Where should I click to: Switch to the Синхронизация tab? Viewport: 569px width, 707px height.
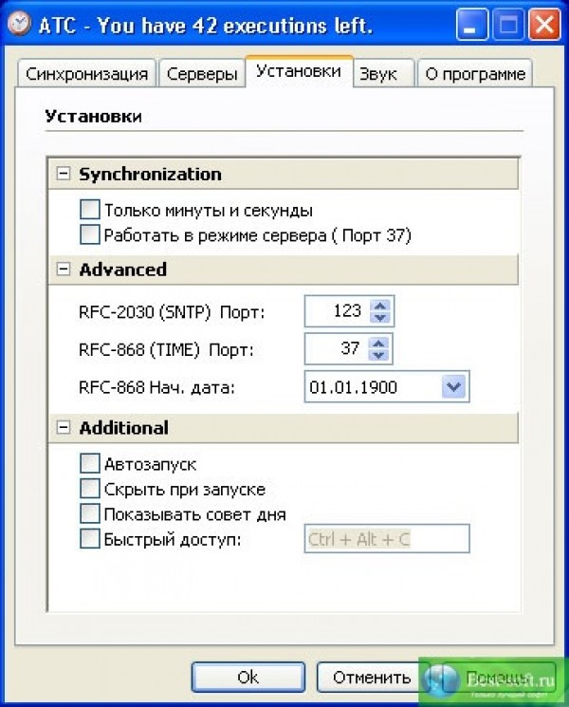(86, 73)
